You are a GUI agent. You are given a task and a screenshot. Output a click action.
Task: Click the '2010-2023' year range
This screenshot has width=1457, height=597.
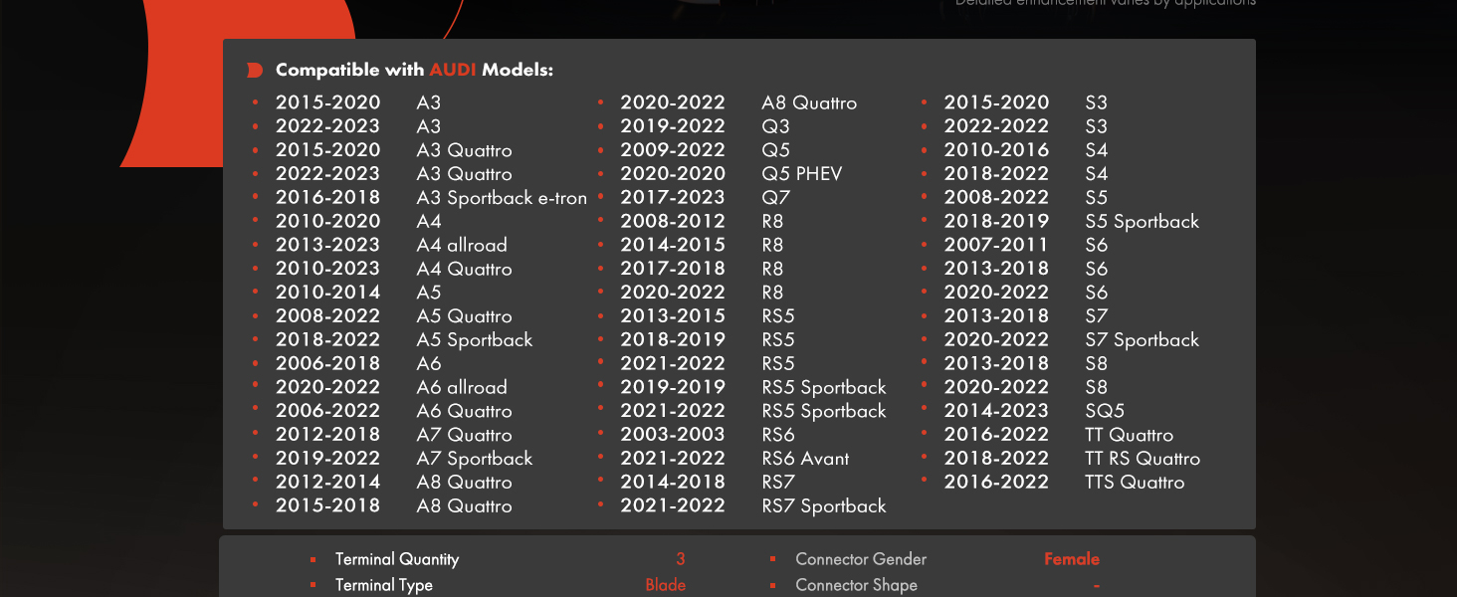click(x=328, y=269)
